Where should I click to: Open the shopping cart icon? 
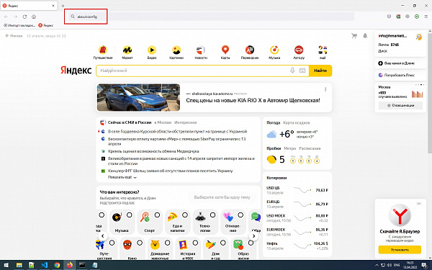tap(354, 35)
